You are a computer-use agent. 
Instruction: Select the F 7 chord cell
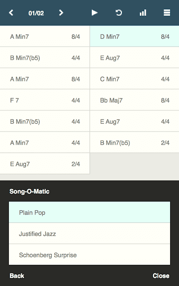(45, 100)
